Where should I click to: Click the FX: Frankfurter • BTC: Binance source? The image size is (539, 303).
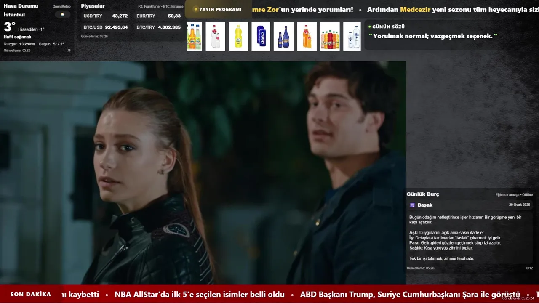161,7
